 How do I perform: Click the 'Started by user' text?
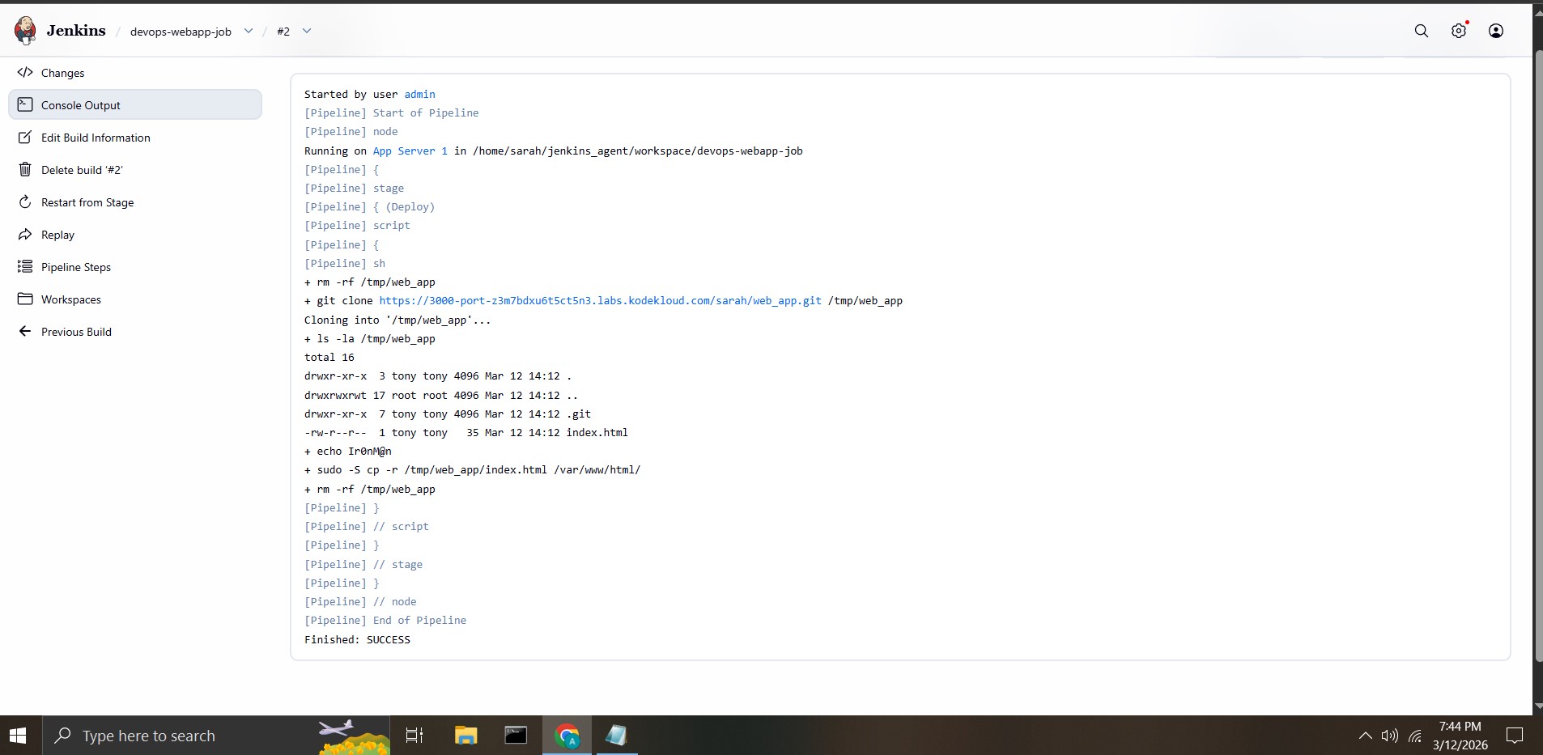[x=351, y=94]
